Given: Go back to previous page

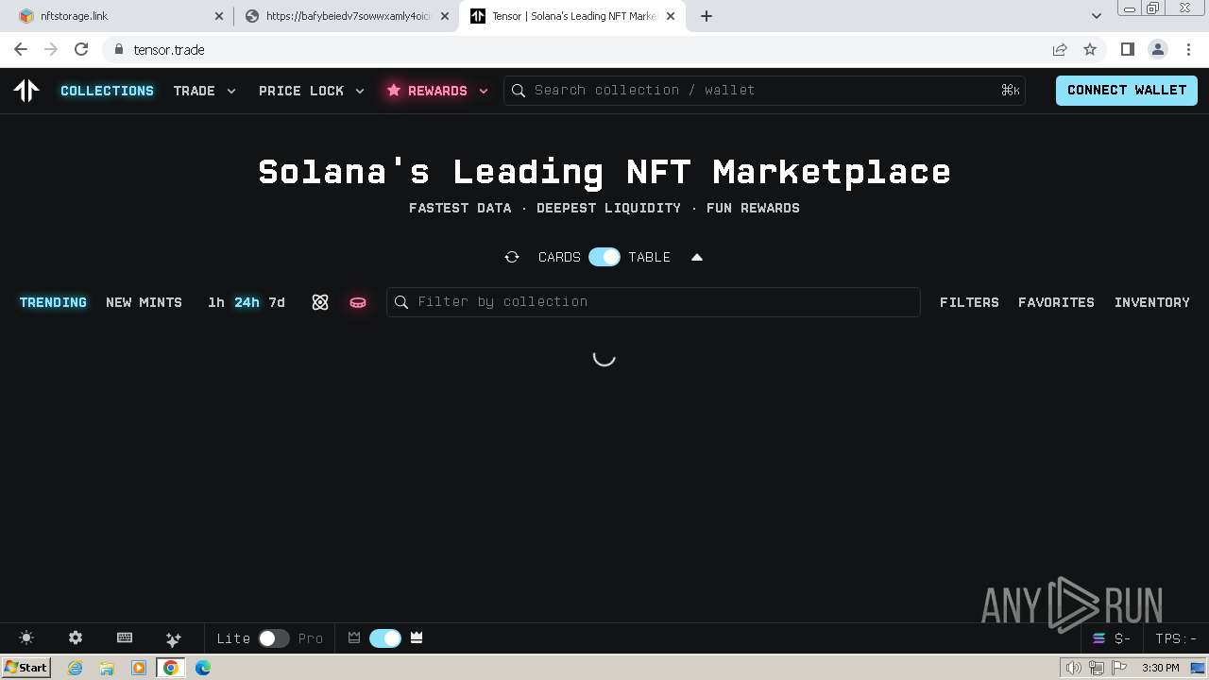Looking at the screenshot, I should 21,49.
